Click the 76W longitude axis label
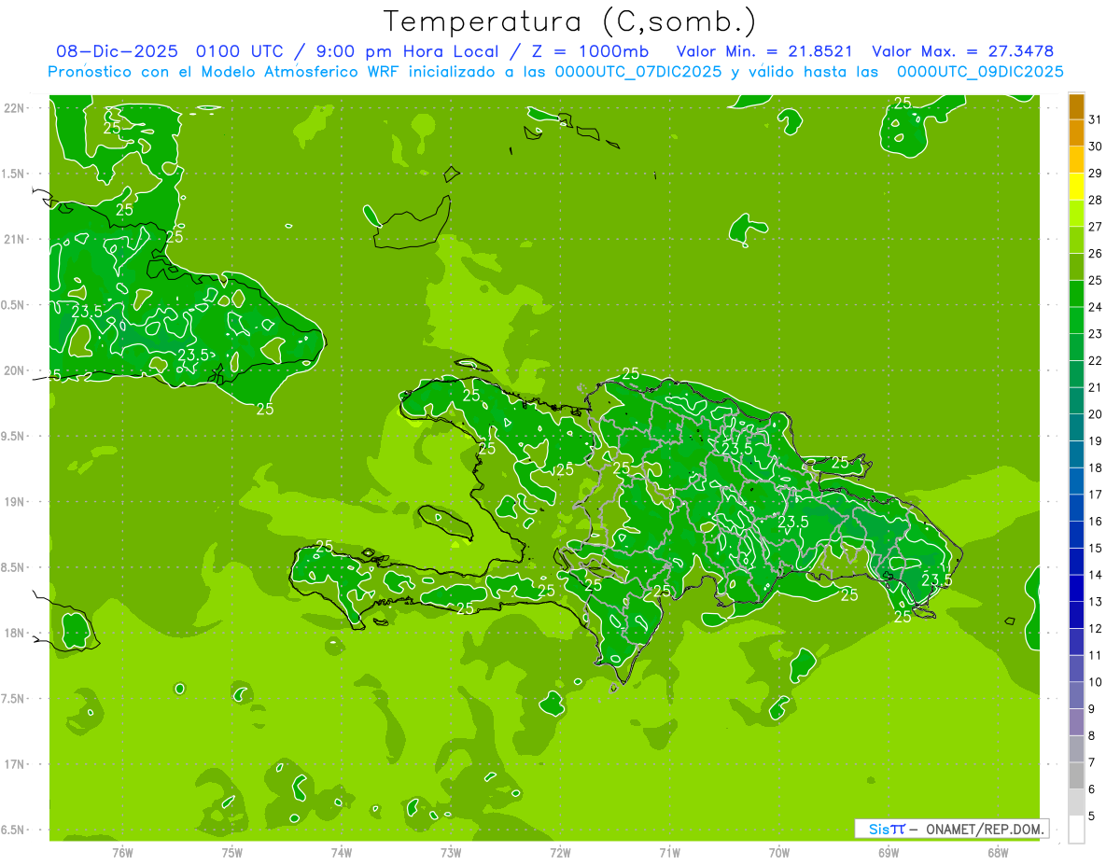The image size is (1120, 865). point(122,852)
